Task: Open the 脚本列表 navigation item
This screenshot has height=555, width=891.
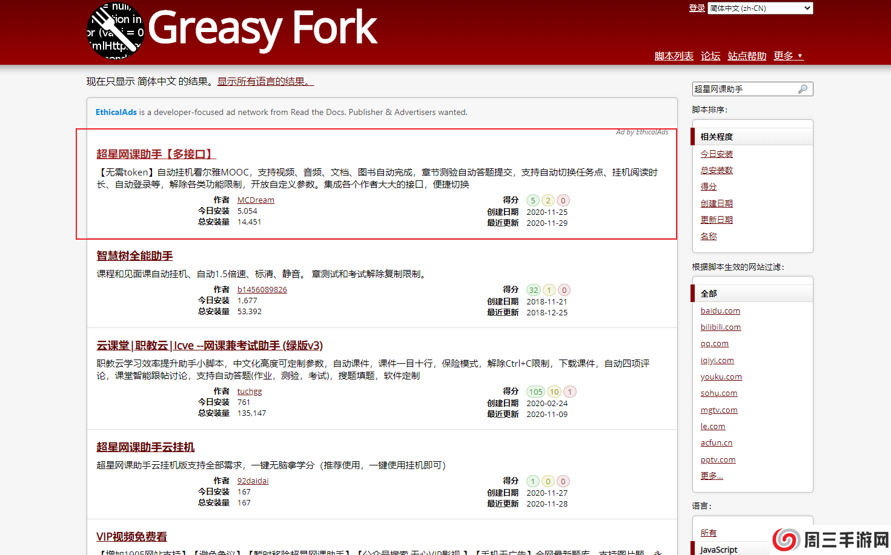Action: pos(674,56)
